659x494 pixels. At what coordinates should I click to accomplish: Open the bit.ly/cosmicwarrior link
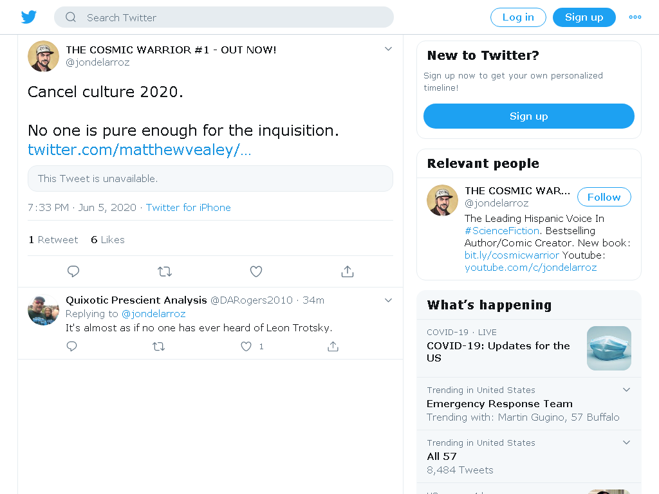coord(512,255)
